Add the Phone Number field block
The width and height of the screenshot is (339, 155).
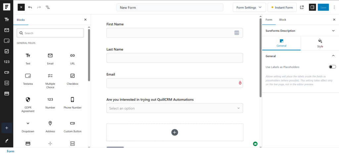72,102
